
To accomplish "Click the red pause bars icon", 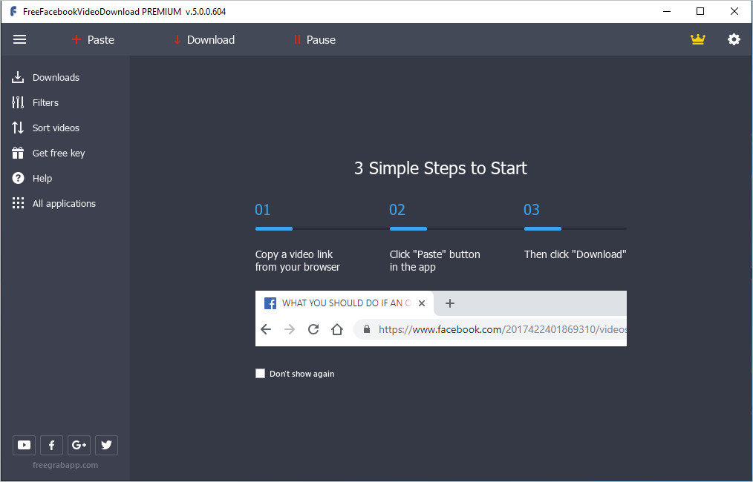I will tap(297, 39).
